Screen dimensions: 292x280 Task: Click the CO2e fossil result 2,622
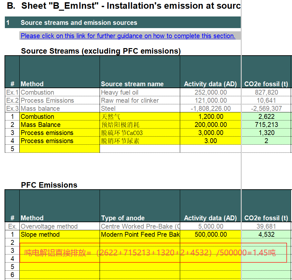coord(266,117)
